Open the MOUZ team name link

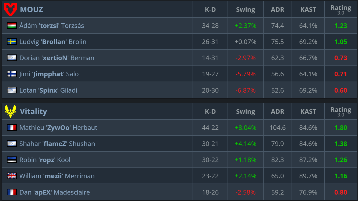(x=31, y=9)
